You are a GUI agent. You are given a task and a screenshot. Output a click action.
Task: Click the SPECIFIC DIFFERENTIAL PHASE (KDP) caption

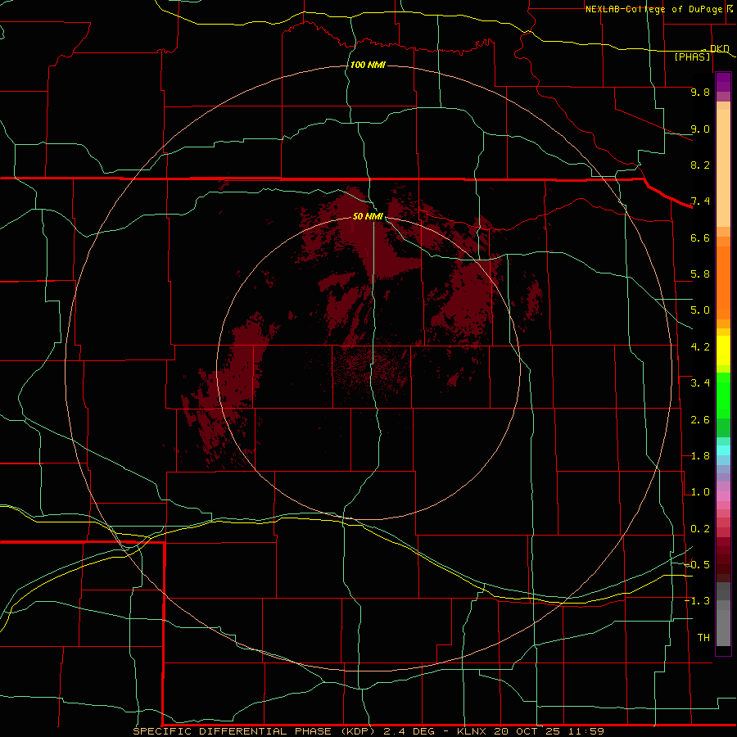click(x=254, y=731)
